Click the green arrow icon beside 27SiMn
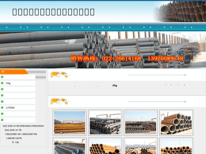The image size is (206, 154). point(2,107)
